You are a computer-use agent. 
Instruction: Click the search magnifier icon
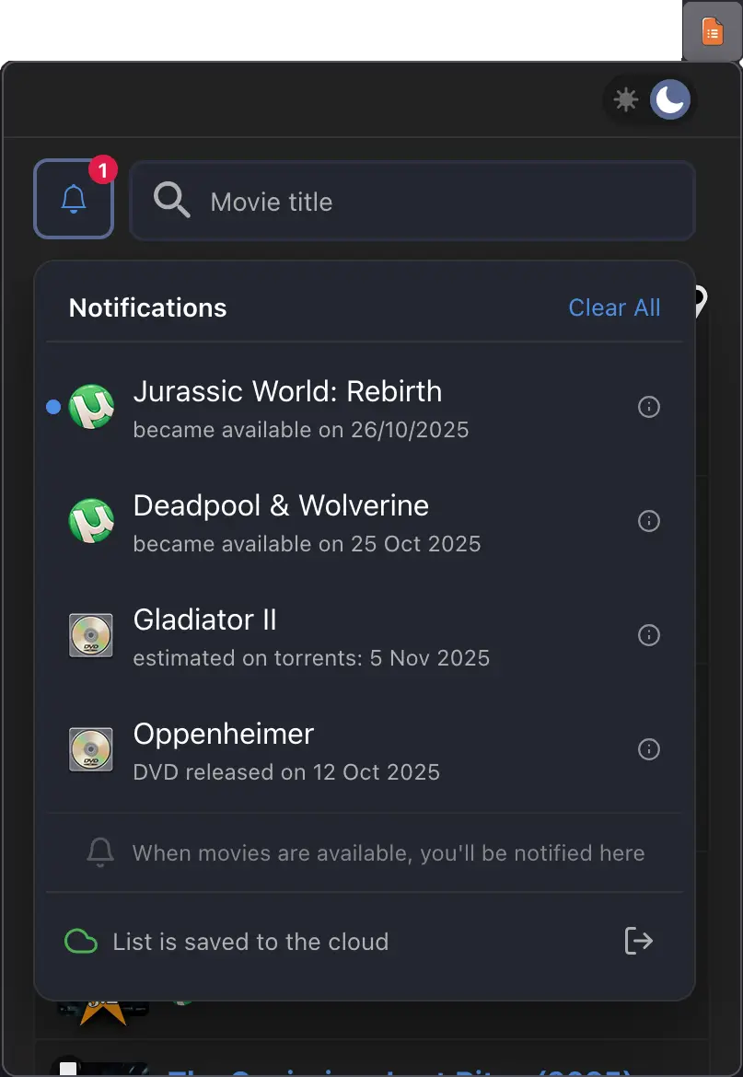click(x=171, y=201)
